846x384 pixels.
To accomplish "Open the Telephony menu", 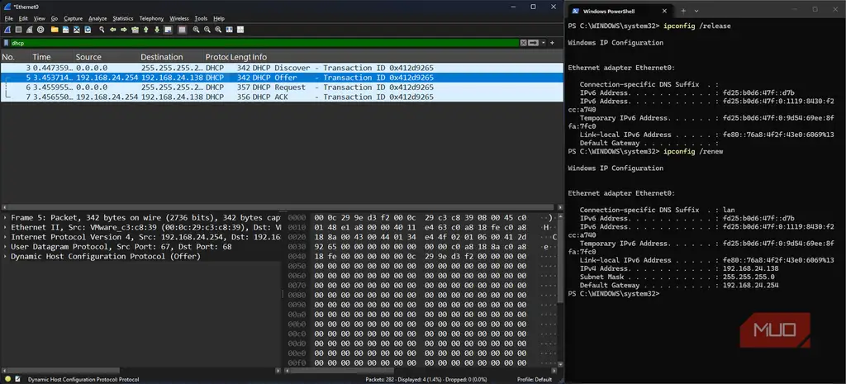I will coord(151,18).
